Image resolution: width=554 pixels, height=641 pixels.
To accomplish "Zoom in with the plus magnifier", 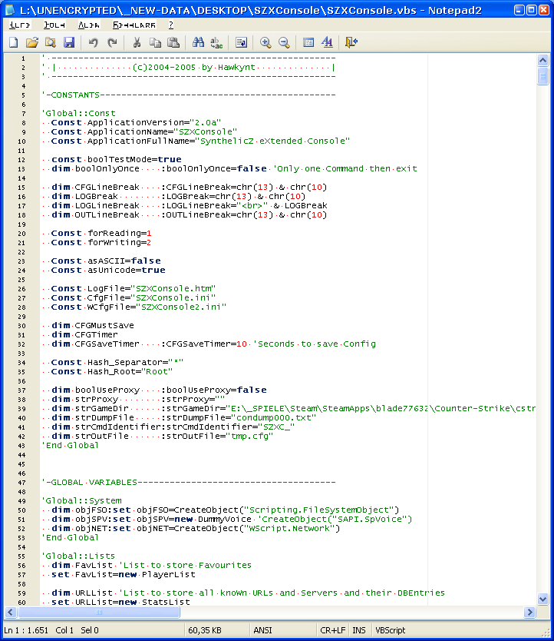I will pos(265,42).
